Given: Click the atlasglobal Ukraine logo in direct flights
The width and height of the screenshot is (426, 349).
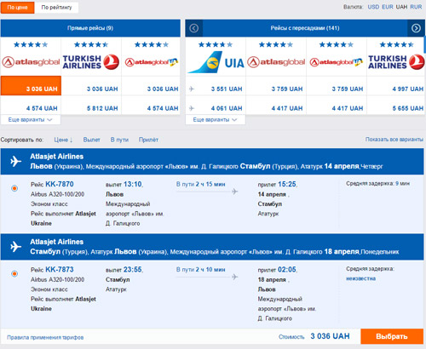Looking at the screenshot, I should 152,62.
